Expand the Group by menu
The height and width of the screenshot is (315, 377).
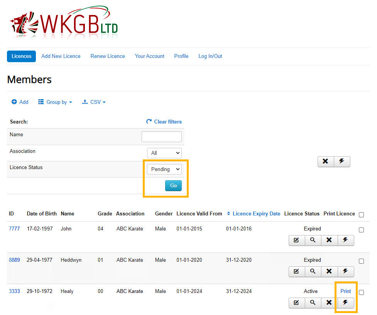click(x=55, y=102)
